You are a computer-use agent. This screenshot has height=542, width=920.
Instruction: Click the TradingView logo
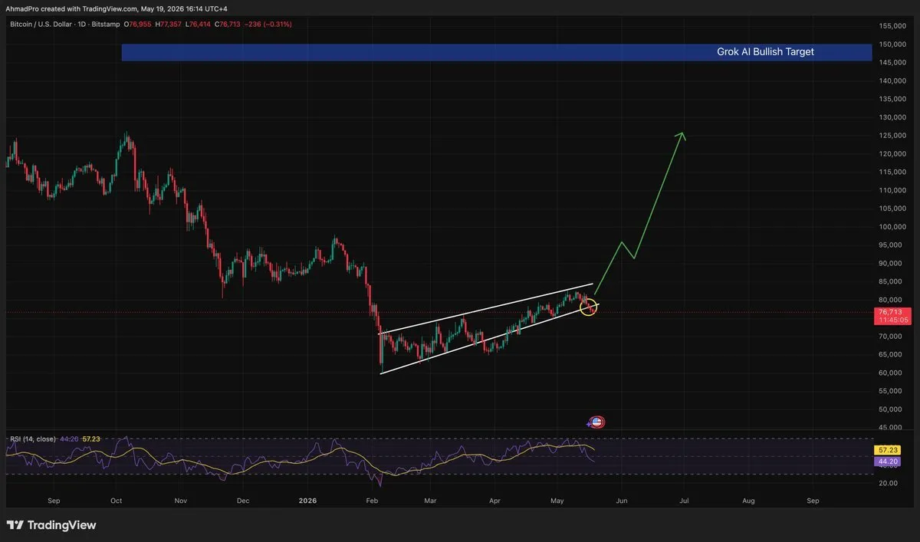pos(51,525)
